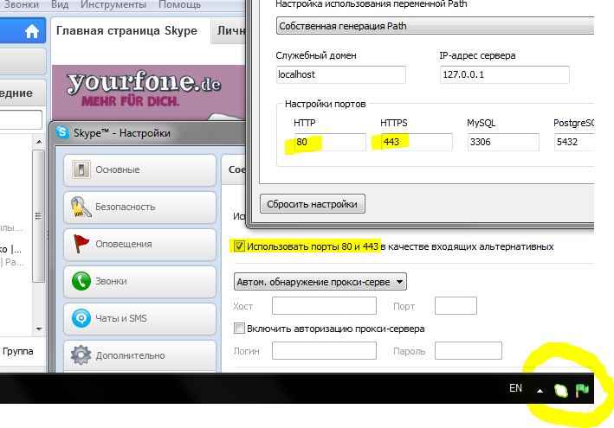Expand proxy auto-detection dropdown
Image resolution: width=614 pixels, height=428 pixels.
coord(320,282)
